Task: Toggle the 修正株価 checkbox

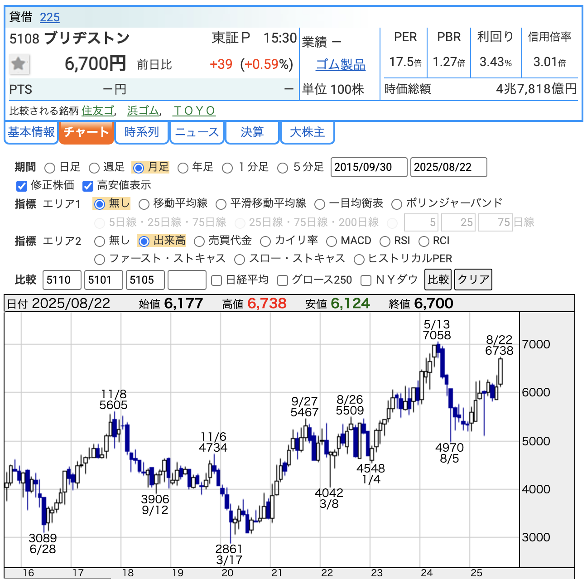Action: pos(22,186)
